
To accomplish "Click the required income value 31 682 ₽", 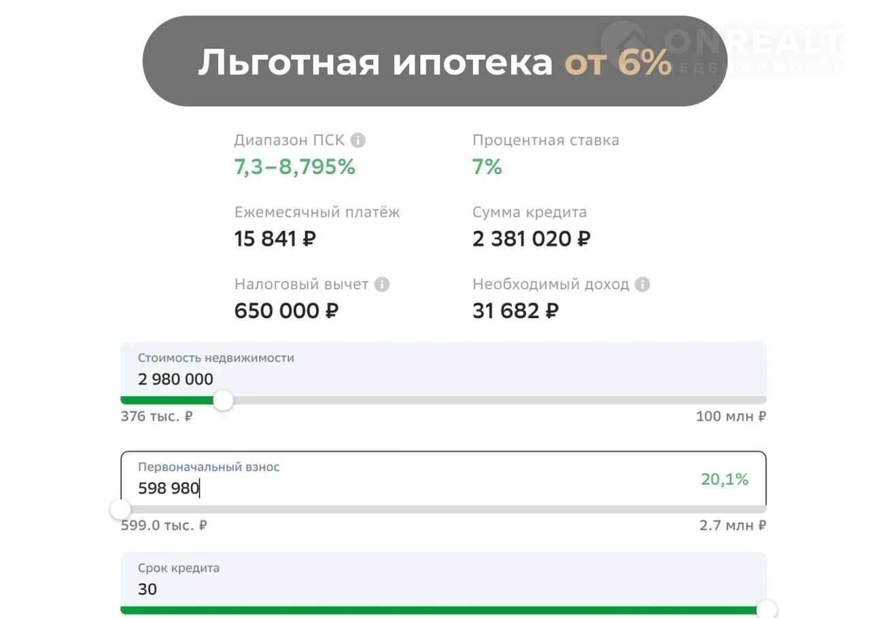I will tap(515, 311).
